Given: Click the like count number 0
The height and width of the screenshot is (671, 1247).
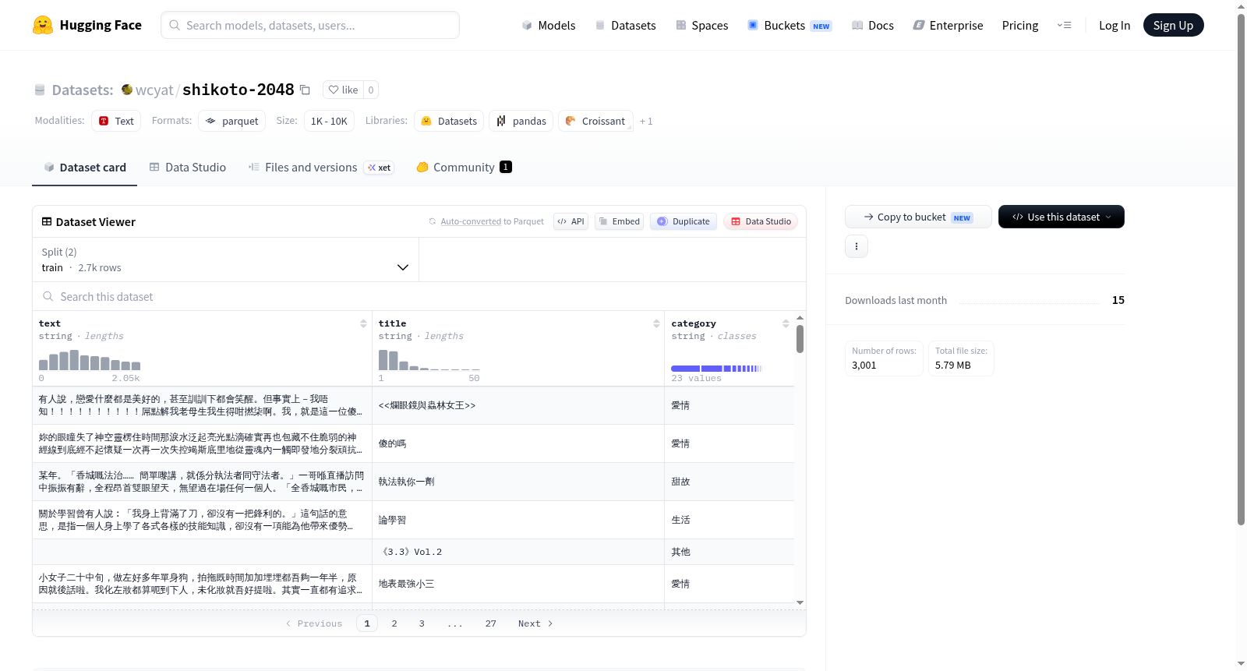Looking at the screenshot, I should point(371,90).
